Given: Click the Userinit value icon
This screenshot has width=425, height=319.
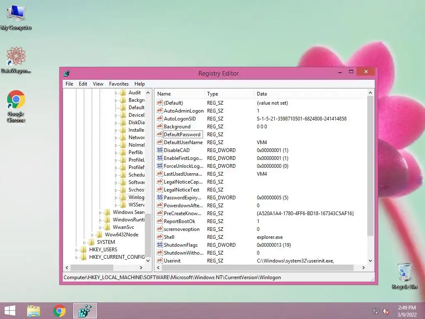Looking at the screenshot, I should point(160,260).
